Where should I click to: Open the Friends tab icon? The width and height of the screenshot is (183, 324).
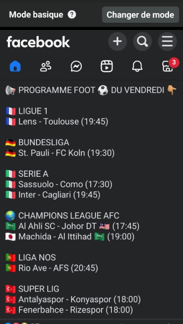point(45,67)
